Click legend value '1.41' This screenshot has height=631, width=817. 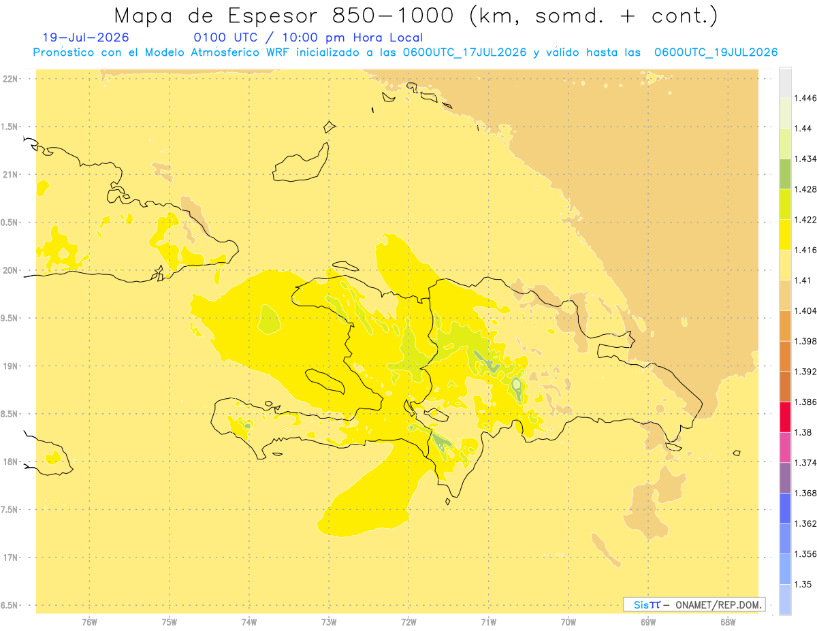pyautogui.click(x=803, y=280)
